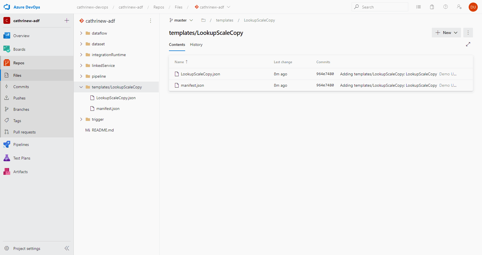
Task: Expand the dataflow folder
Action: (x=81, y=33)
